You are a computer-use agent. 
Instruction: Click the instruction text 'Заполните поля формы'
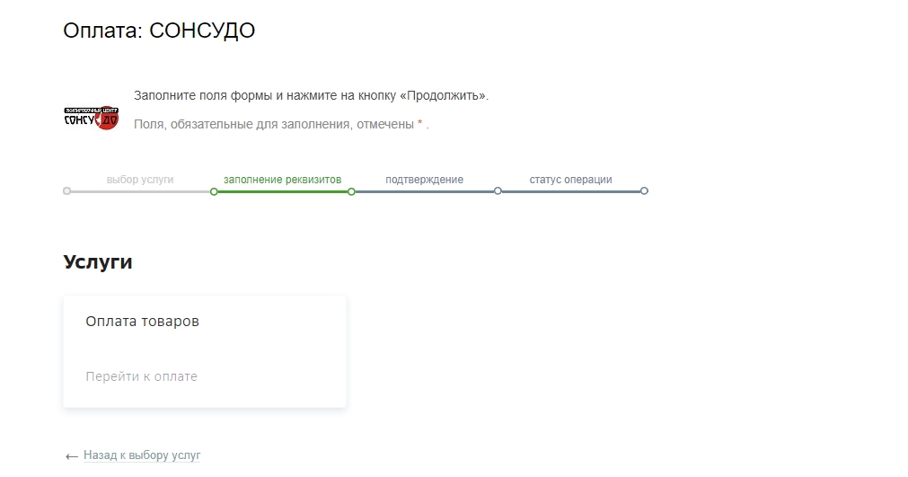203,95
